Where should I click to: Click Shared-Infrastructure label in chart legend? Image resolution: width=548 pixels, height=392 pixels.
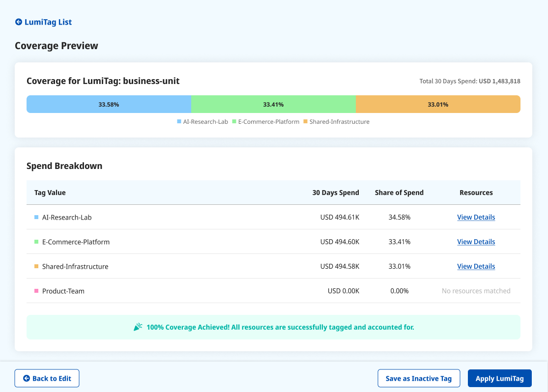tap(339, 122)
